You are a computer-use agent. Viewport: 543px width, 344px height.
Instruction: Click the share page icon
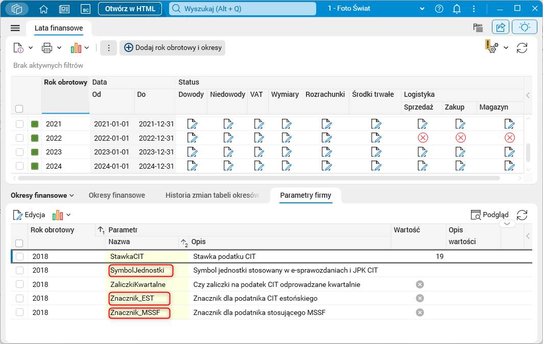click(x=501, y=27)
